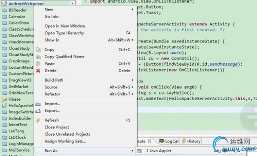
Task: Switch to the LogCat tab
Action: coord(169,141)
